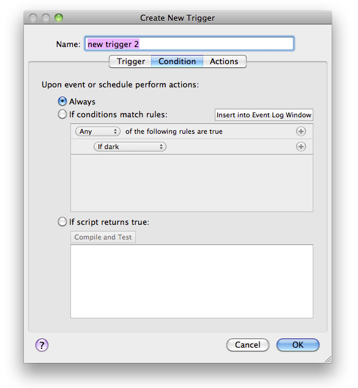This screenshot has width=358, height=388.
Task: Click 'of the following rules are true' text
Action: pos(174,131)
